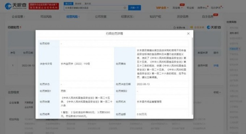The image size is (246, 134).
Task: Switch to the 查关系 search tab
Action: coord(88,4)
